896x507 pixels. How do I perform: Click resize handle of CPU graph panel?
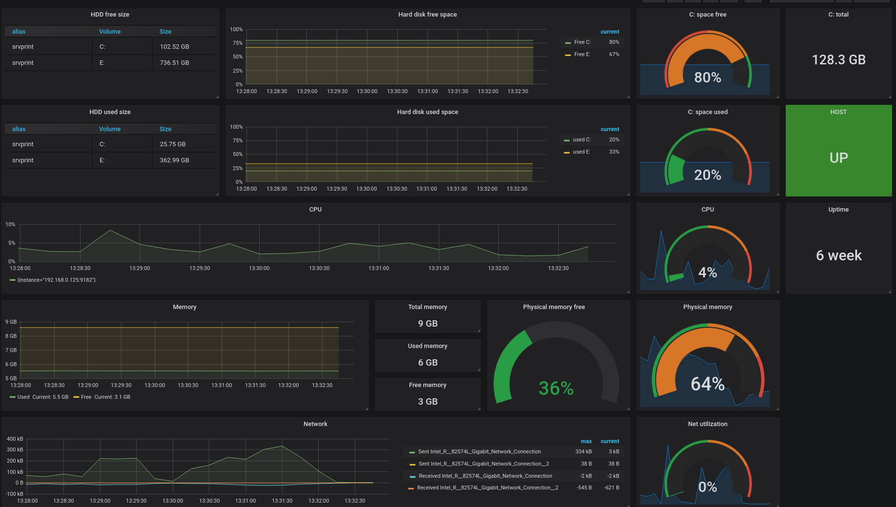628,292
